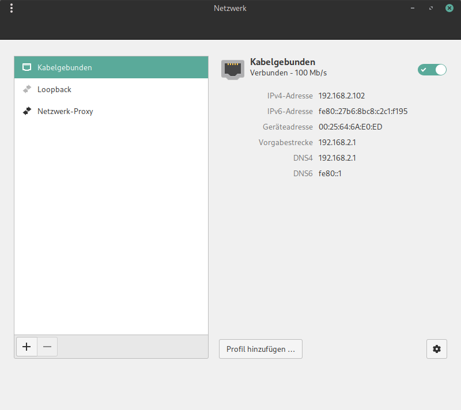Close the Netzwerk window
The image size is (461, 410).
click(x=449, y=8)
